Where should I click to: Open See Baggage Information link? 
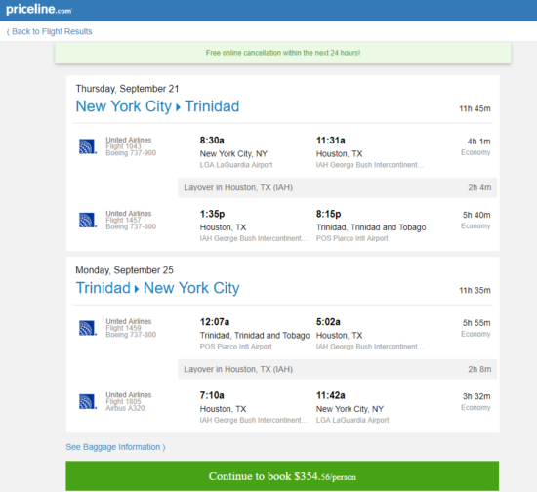click(x=115, y=447)
